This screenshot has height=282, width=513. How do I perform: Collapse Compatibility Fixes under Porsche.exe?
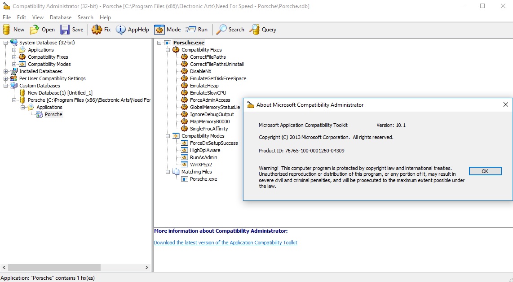(168, 50)
